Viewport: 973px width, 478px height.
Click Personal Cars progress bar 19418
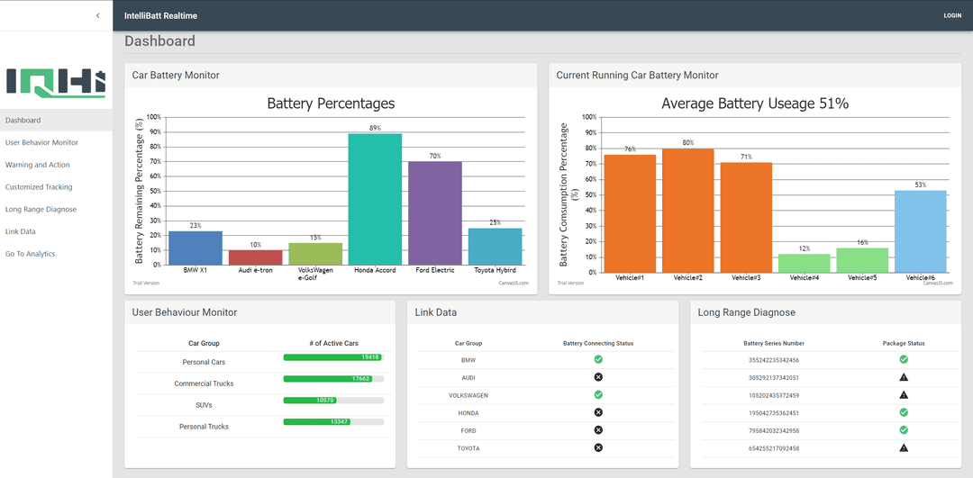coord(334,357)
